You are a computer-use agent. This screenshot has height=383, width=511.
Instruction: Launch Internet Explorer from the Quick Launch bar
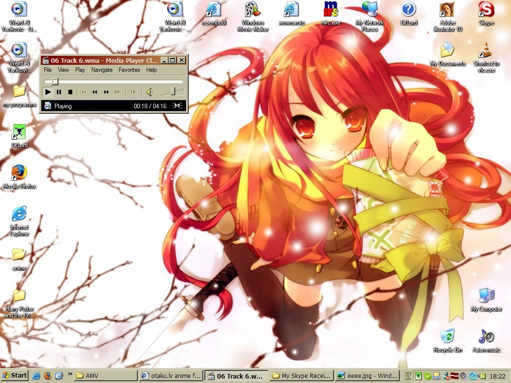coord(36,376)
